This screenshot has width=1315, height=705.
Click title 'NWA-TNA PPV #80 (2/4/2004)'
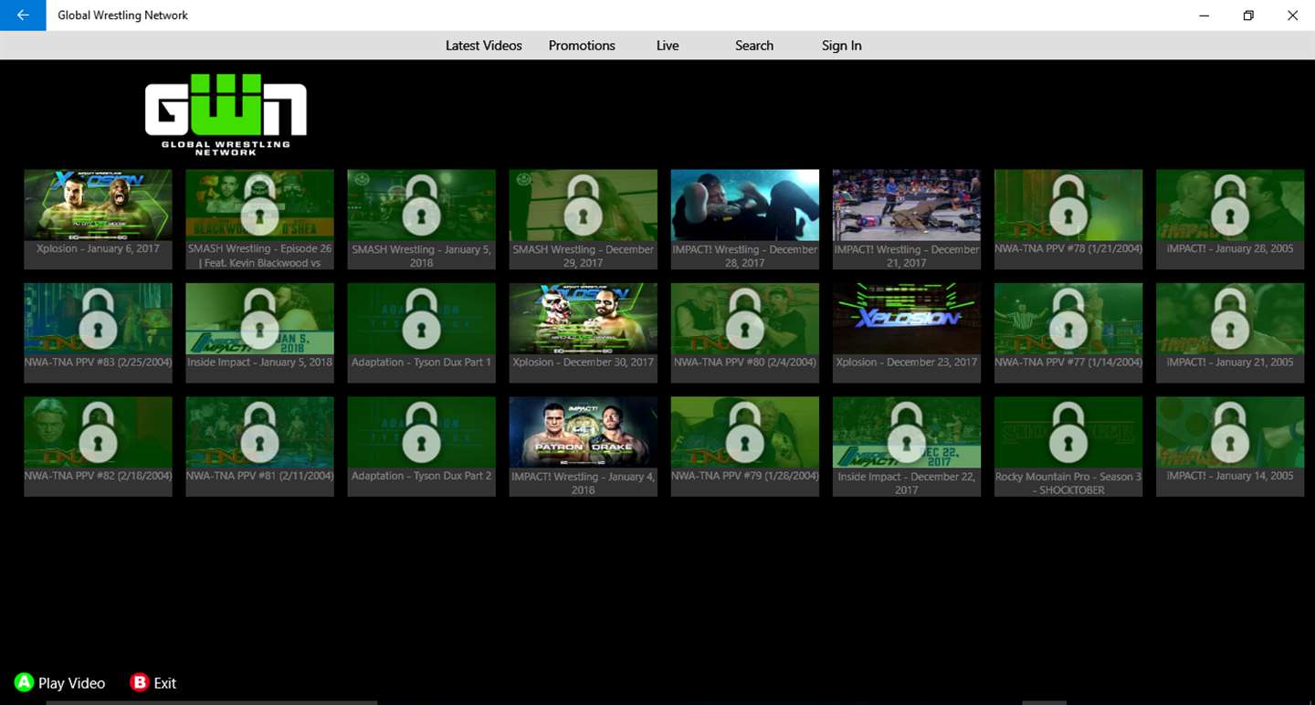click(744, 363)
